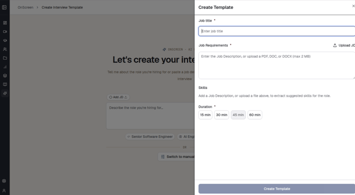This screenshot has width=355, height=195.
Task: Click the Upload JD button
Action: click(x=344, y=45)
